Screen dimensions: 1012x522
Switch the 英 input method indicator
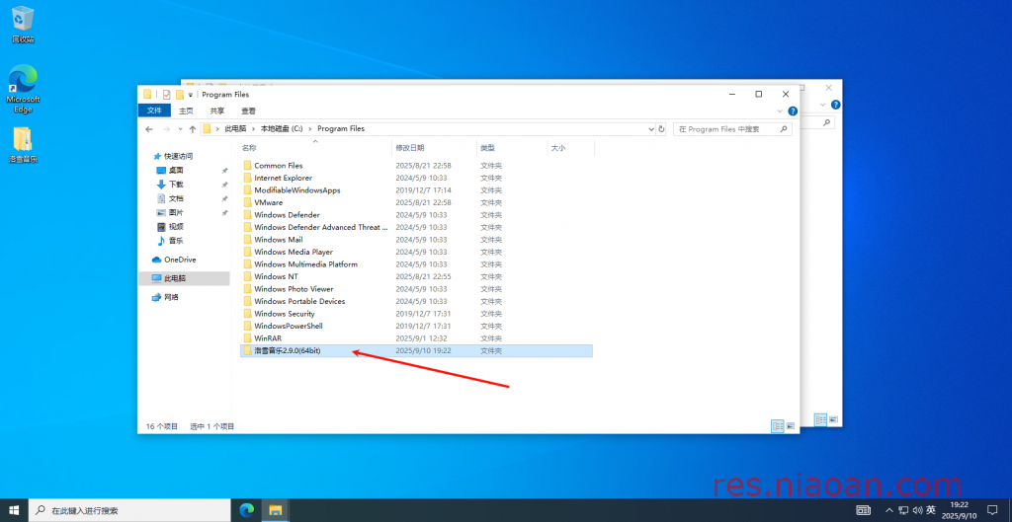931,510
